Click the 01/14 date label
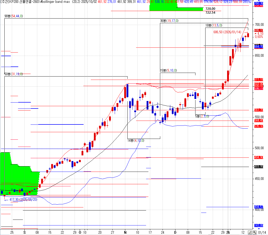Screen dimensions: 268x235 click(x=262, y=232)
